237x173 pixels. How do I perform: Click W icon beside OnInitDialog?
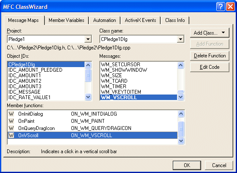pyautogui.click(x=11, y=114)
